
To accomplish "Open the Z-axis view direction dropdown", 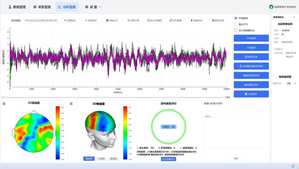I will [x=291, y=84].
